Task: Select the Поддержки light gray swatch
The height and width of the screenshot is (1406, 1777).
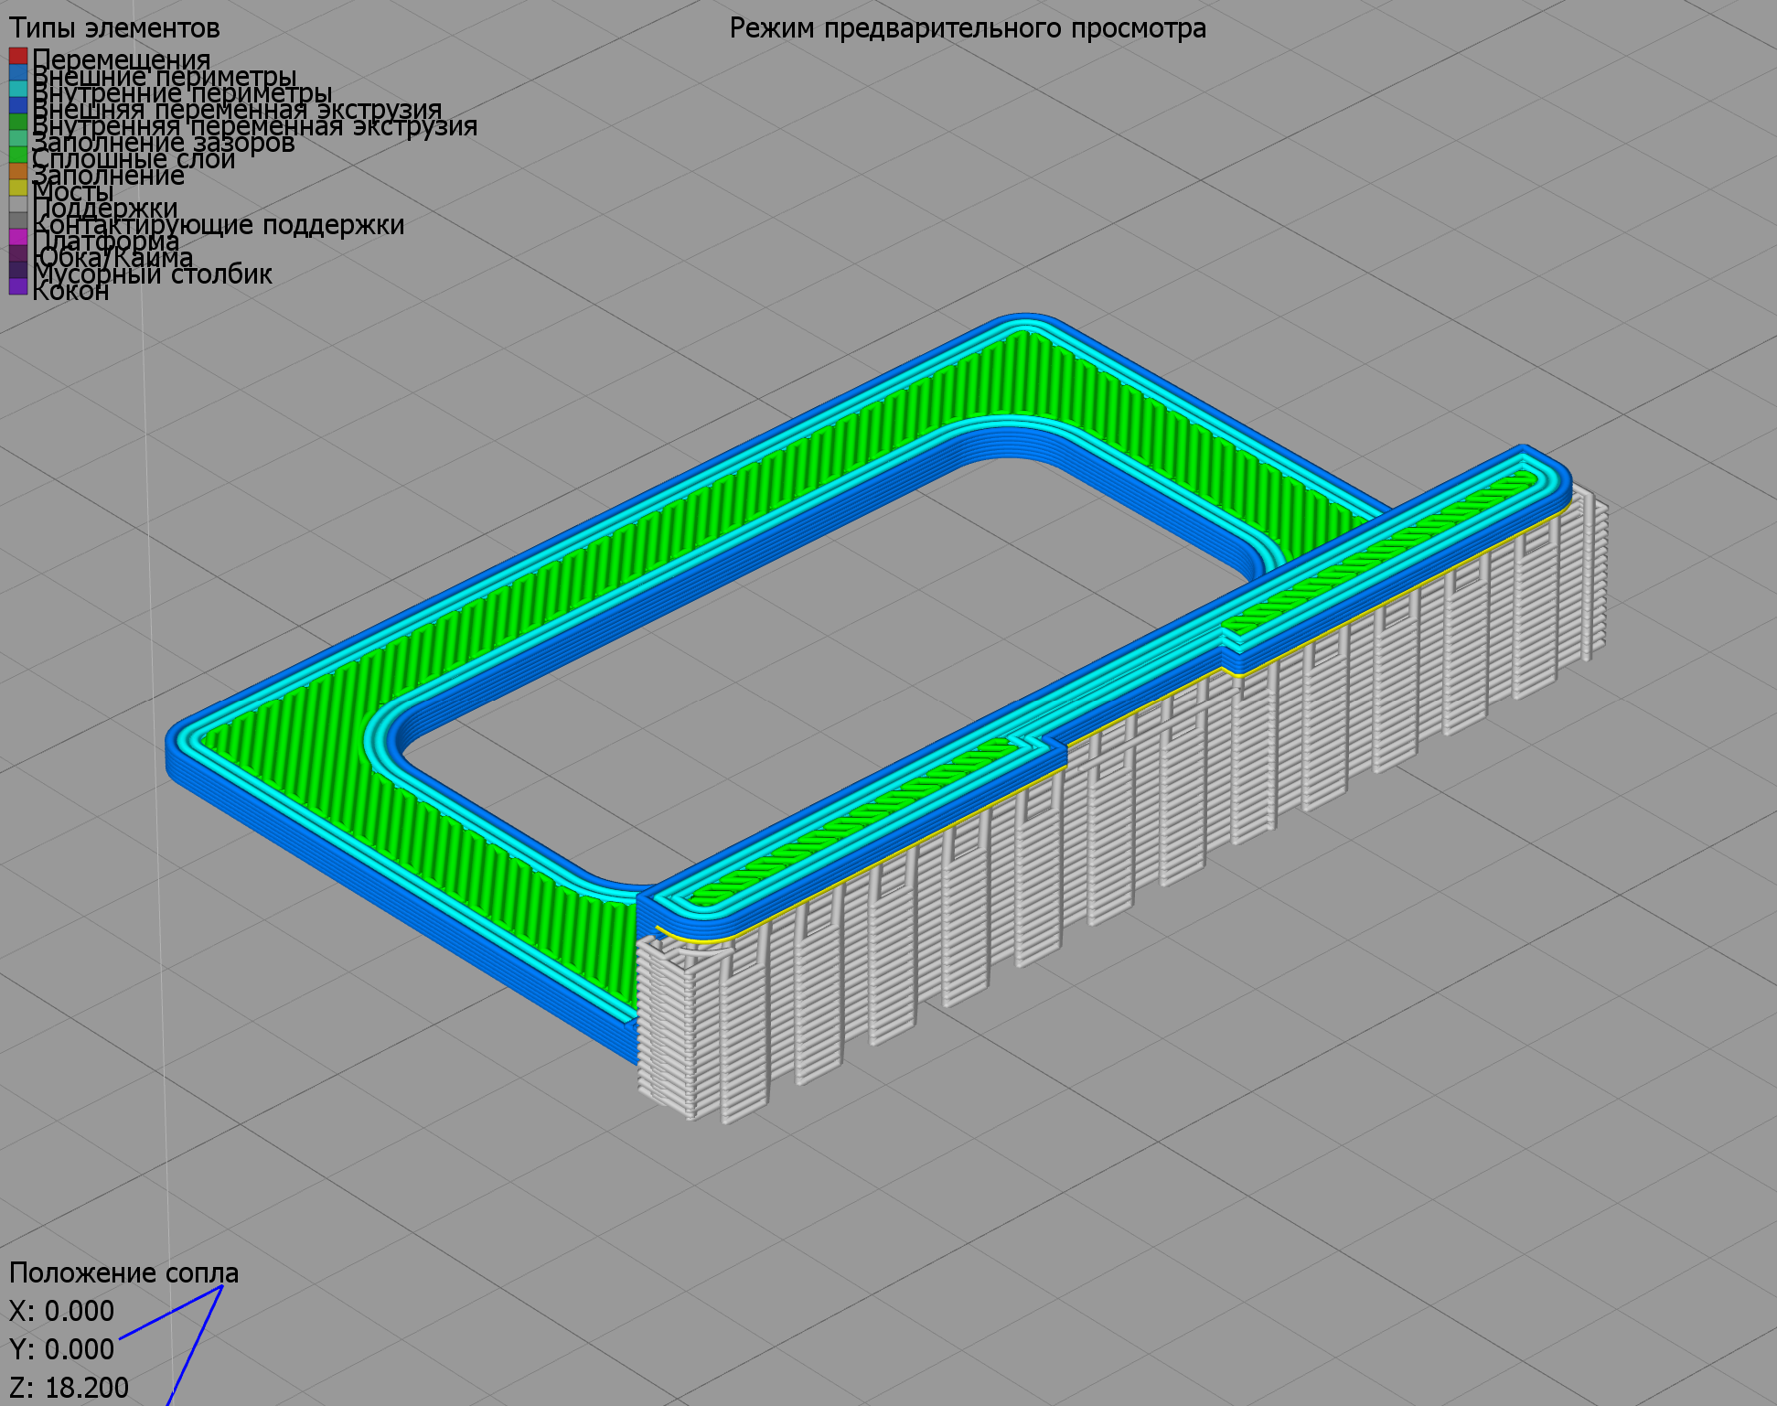Action: (x=17, y=205)
